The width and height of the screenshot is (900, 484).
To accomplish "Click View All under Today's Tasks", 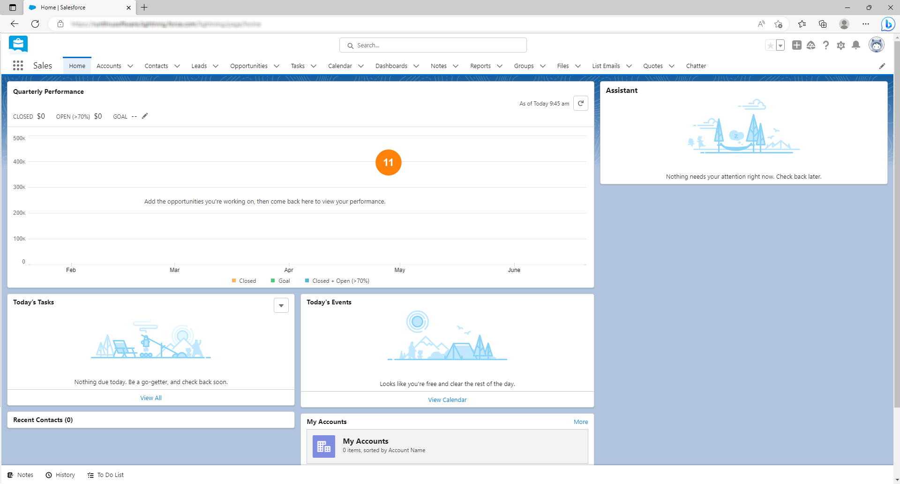I will (x=151, y=398).
